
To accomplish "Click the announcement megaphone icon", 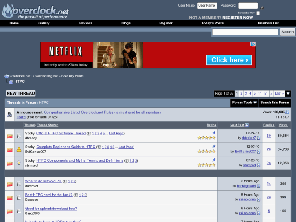I will click(x=10, y=114).
